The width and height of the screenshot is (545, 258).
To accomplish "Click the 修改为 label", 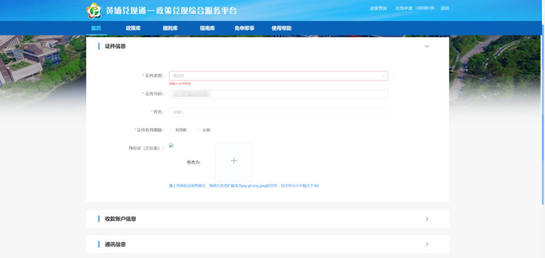I will click(194, 162).
